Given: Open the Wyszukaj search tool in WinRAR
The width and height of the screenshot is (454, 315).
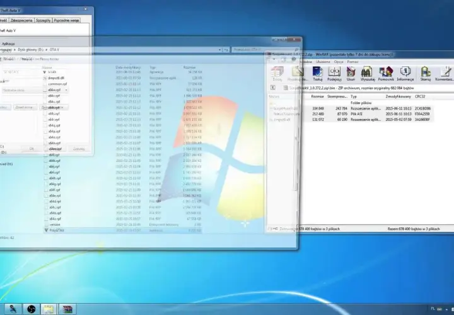Looking at the screenshot, I should coord(368,74).
